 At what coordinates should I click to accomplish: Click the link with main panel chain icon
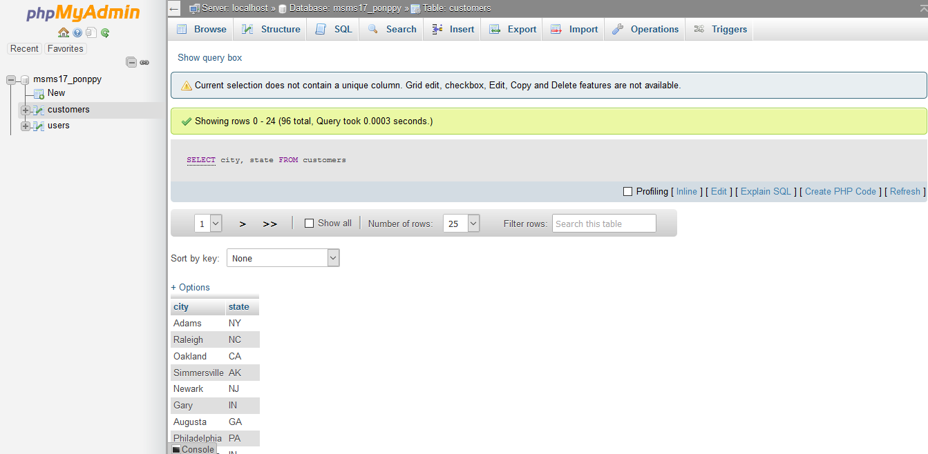[x=144, y=62]
